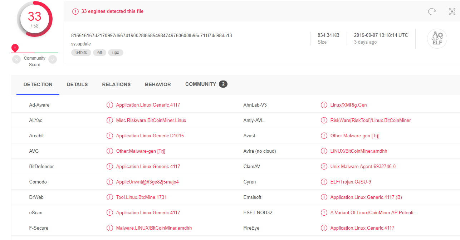
Task: Click the Antiy-AVL detection alert icon
Action: tap(324, 121)
